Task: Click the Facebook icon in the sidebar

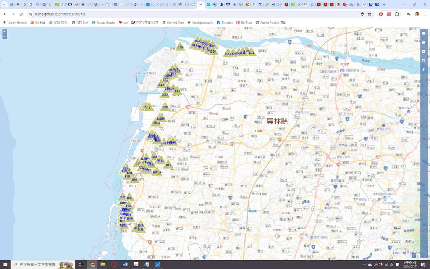Action: (424, 69)
